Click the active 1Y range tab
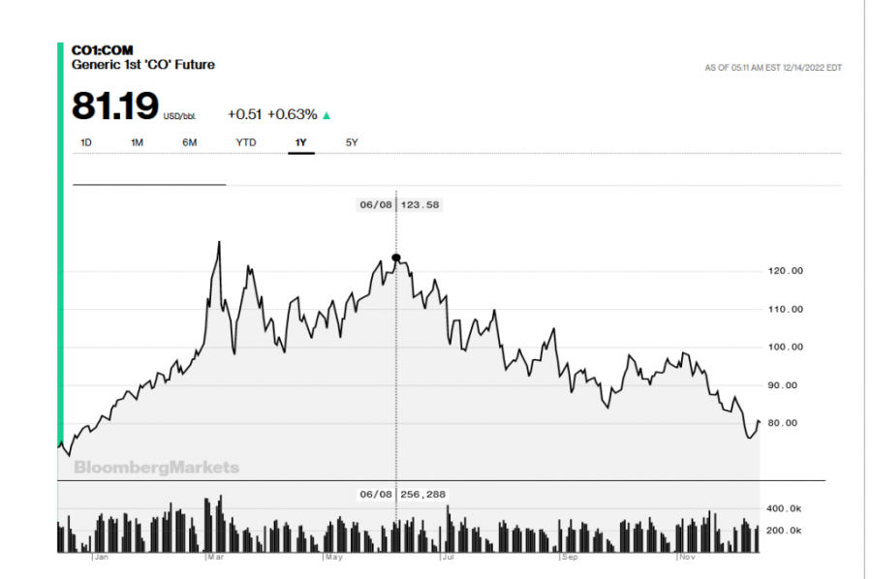The height and width of the screenshot is (579, 872). point(301,142)
